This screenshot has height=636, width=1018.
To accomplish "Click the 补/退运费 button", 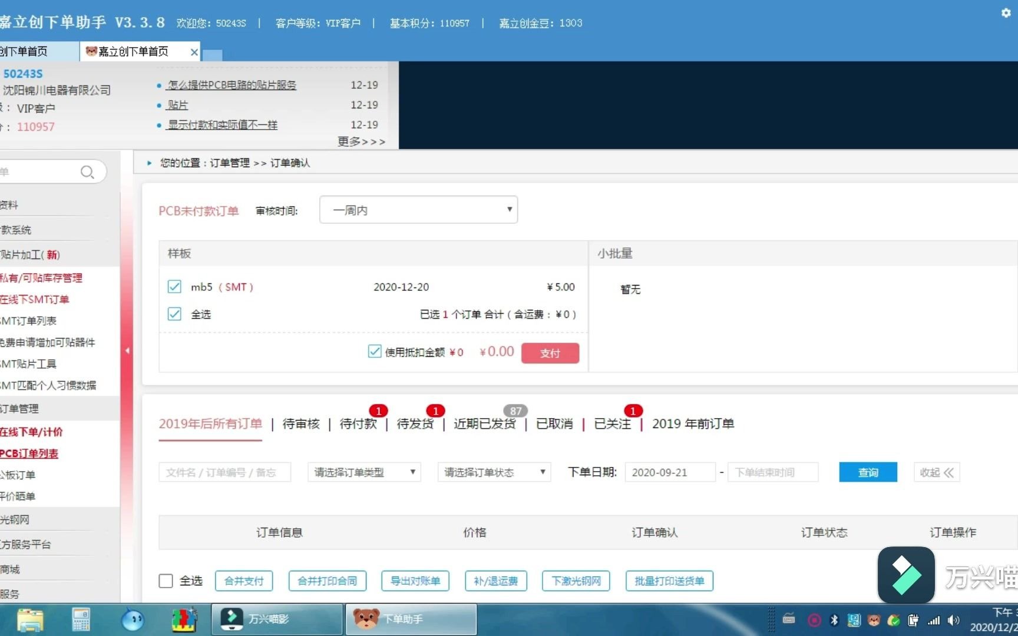I will tap(496, 581).
